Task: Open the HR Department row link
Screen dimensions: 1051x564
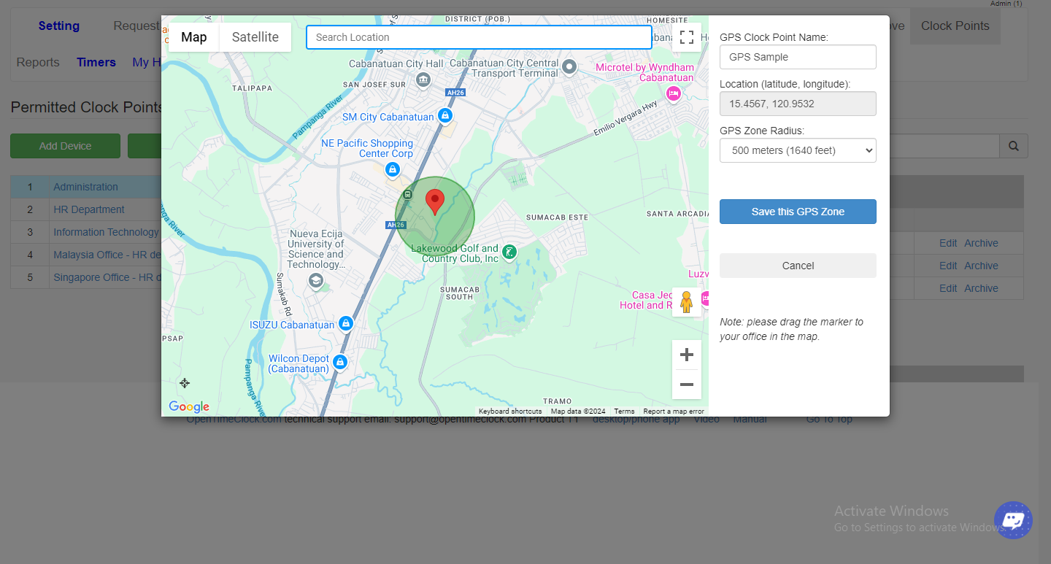Action: coord(89,209)
